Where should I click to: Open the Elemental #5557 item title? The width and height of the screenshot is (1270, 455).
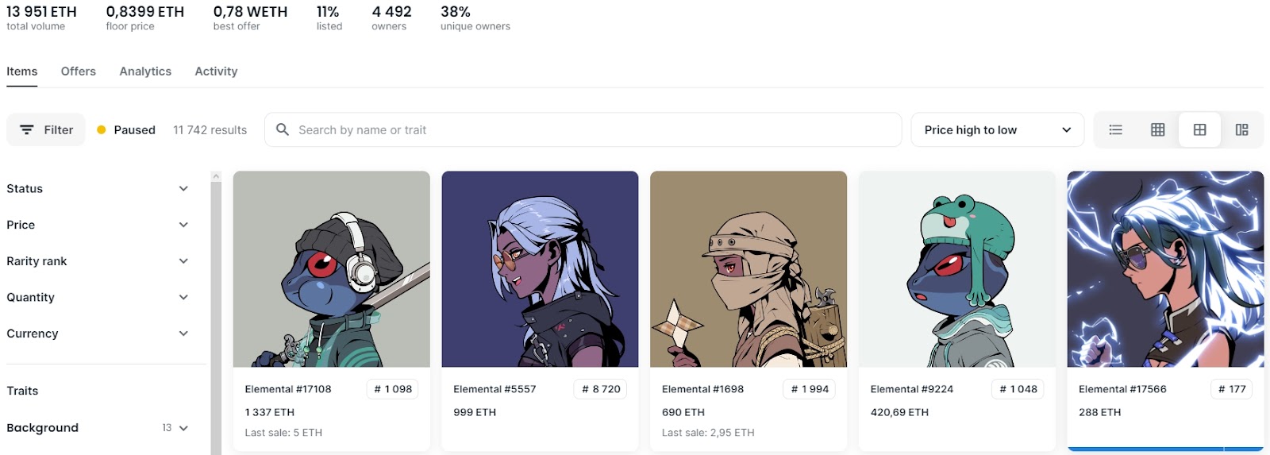point(495,389)
